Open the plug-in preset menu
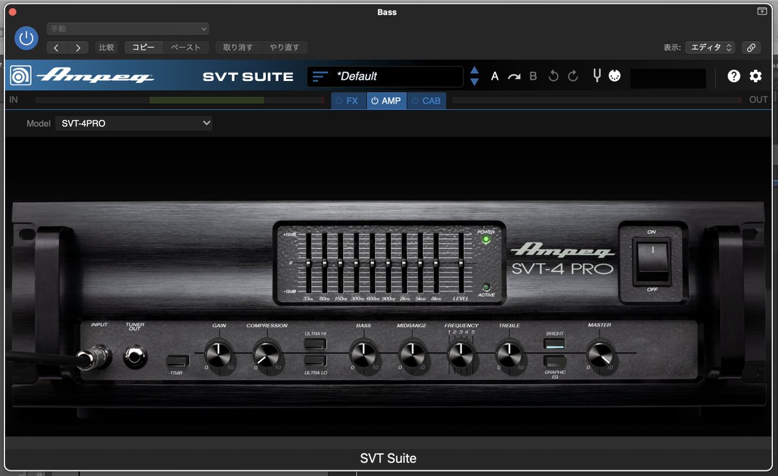The width and height of the screenshot is (778, 476). click(128, 28)
